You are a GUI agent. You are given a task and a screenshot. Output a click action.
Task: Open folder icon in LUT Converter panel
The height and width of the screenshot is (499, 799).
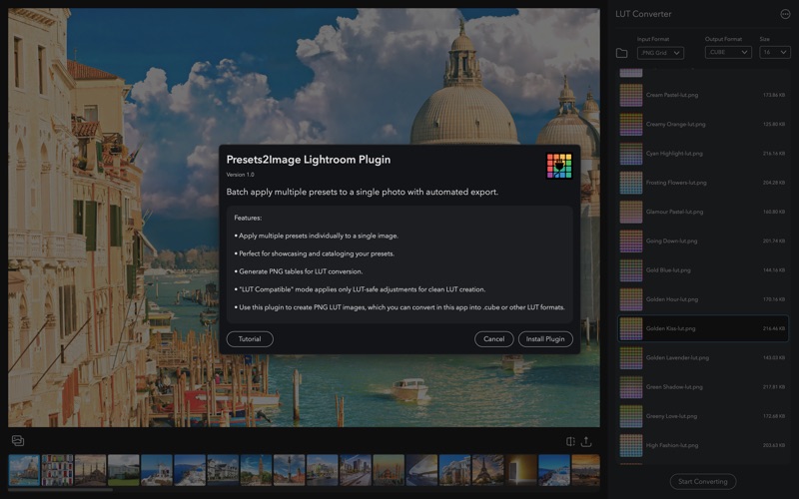621,53
